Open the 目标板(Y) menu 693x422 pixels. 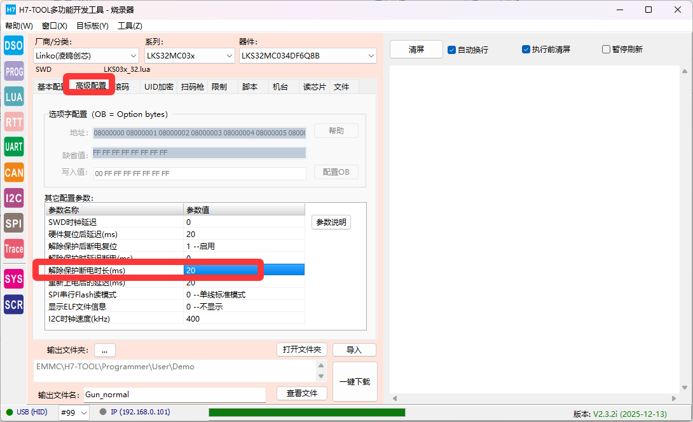[92, 26]
